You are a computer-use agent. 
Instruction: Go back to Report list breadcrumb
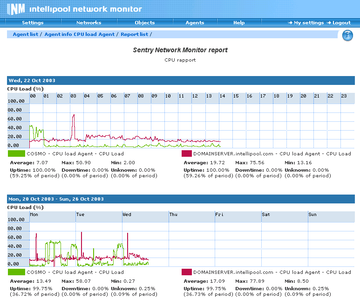point(134,35)
